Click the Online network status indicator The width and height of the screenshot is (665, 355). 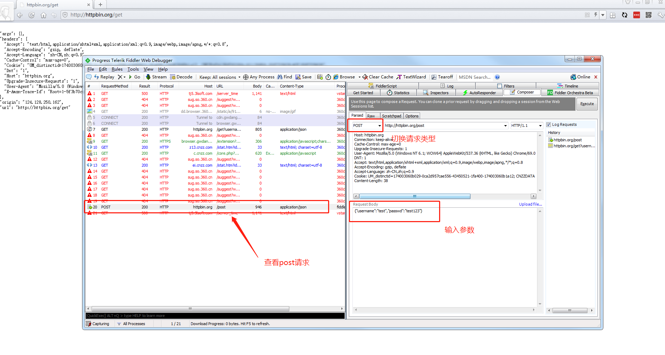point(580,77)
